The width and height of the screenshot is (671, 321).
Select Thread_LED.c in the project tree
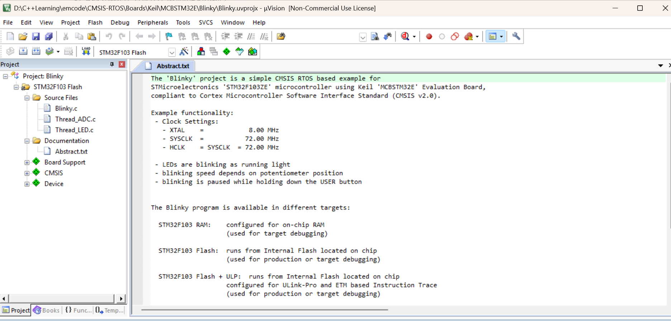(x=74, y=130)
